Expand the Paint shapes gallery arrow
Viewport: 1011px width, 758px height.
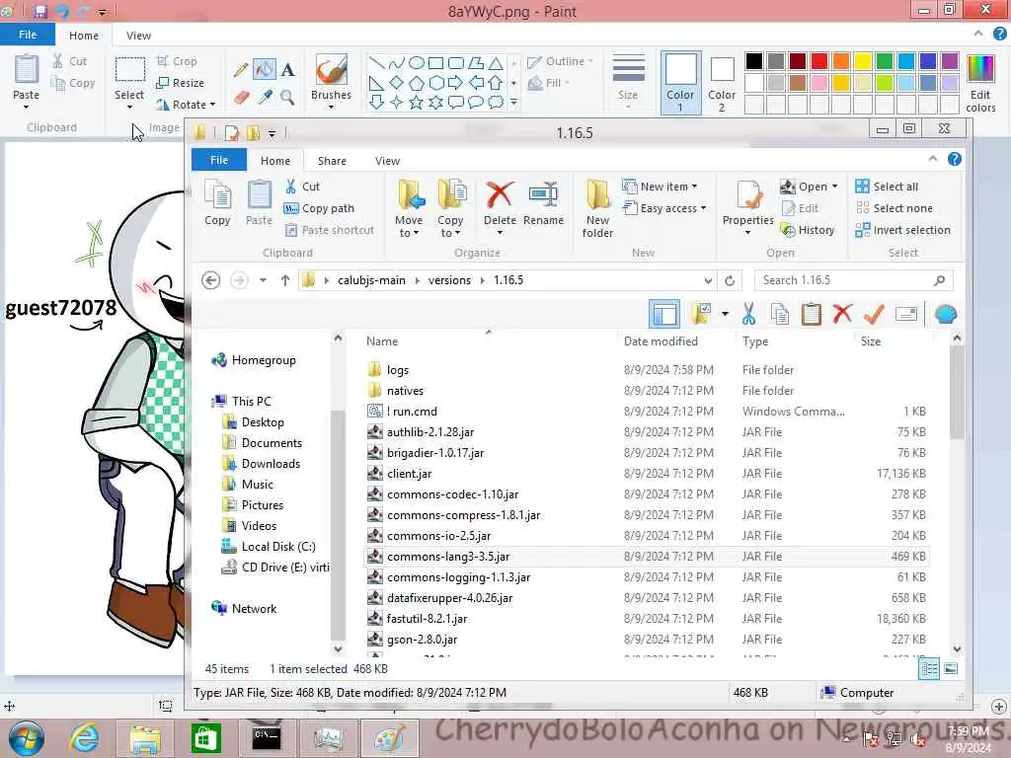513,102
